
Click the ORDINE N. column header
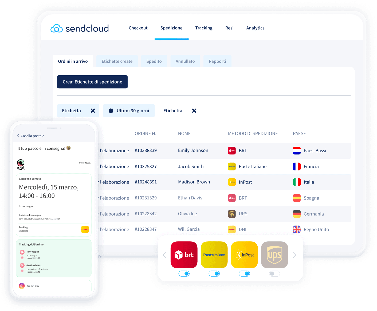[x=146, y=134]
